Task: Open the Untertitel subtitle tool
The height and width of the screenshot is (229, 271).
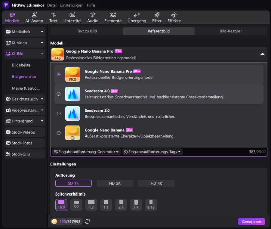Action: [72, 17]
